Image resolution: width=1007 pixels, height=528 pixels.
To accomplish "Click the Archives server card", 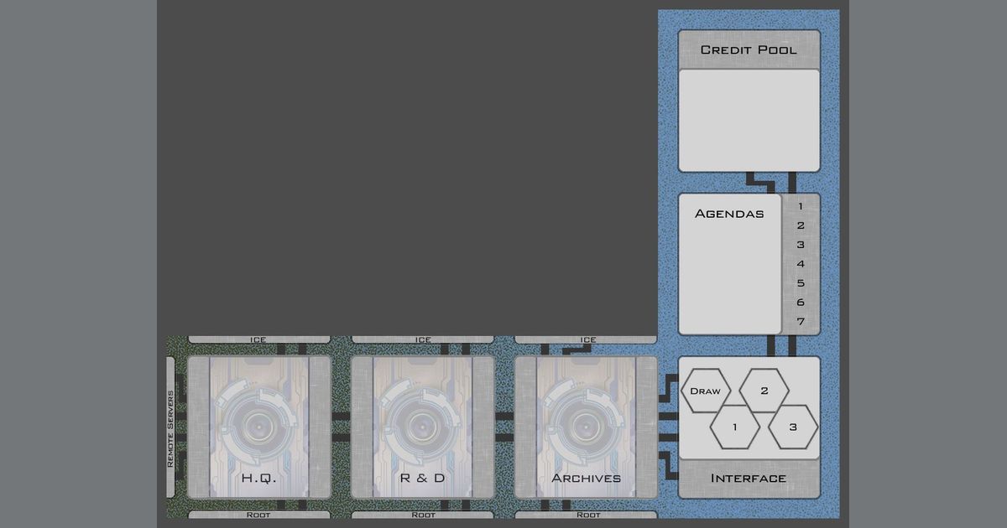I will coord(587,427).
